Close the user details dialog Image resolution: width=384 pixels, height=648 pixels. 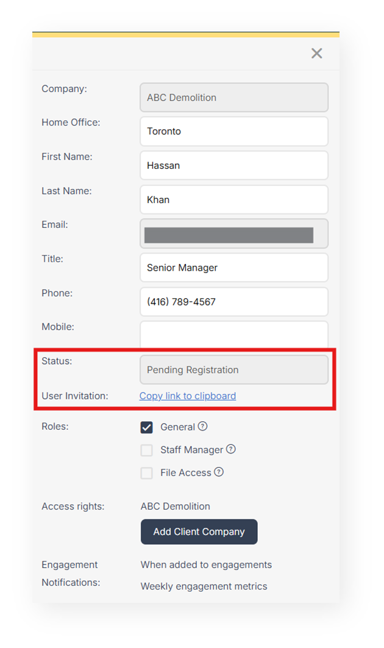pyautogui.click(x=316, y=53)
